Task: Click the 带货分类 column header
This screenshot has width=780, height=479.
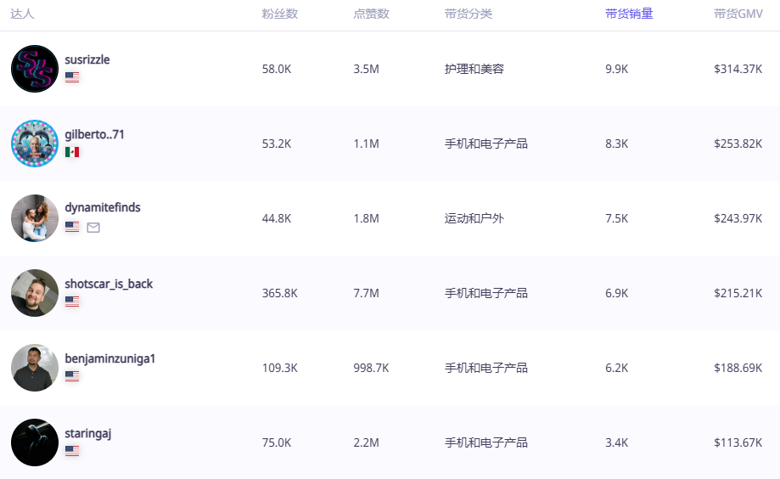Action: [x=468, y=14]
